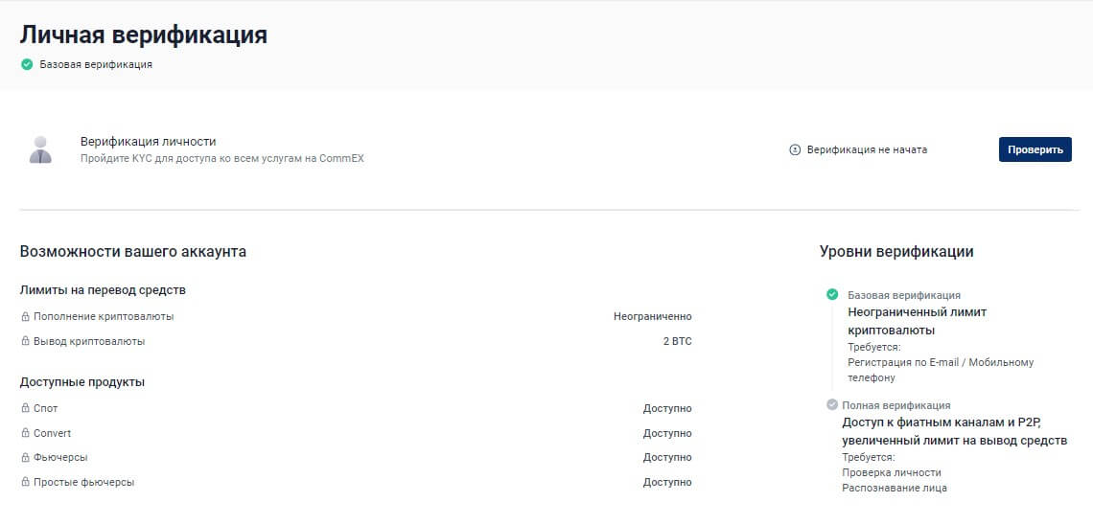This screenshot has height=525, width=1093.
Task: Click the 2 BTC withdrawal limit value
Action: click(676, 341)
